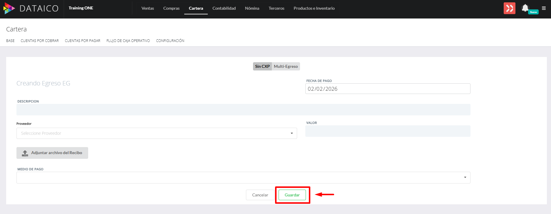Select the Sin CXP toggle option
This screenshot has width=551, height=214.
point(262,66)
